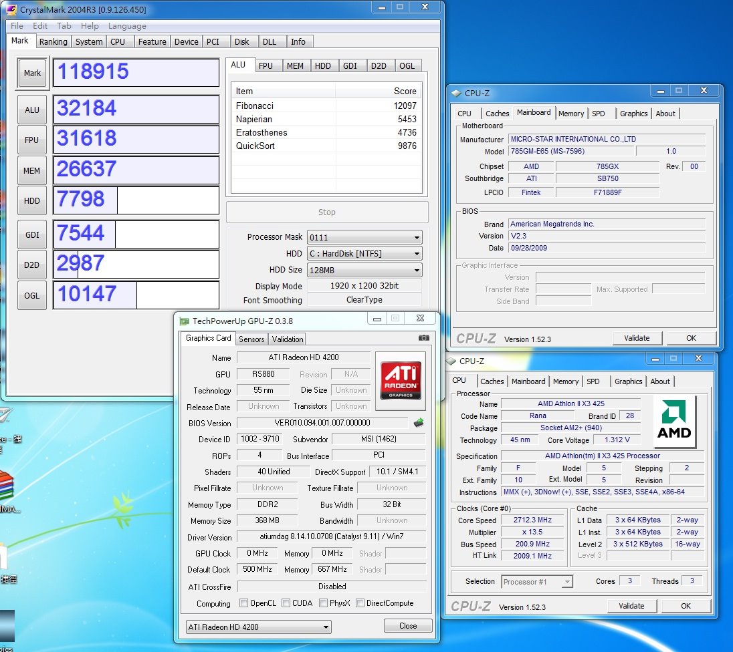
Task: Open the File menu in CrystalMark
Action: [x=17, y=25]
